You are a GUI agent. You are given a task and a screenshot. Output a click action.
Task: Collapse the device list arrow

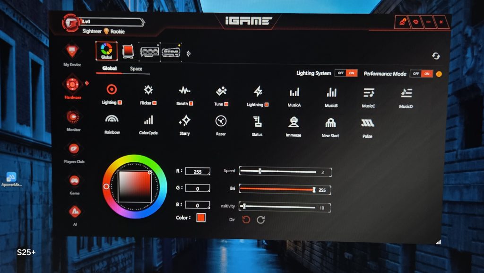pos(189,53)
